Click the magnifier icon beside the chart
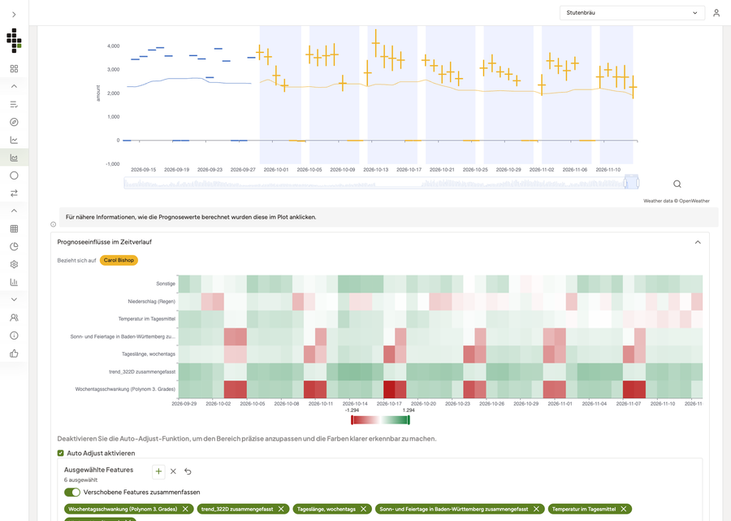 click(677, 185)
